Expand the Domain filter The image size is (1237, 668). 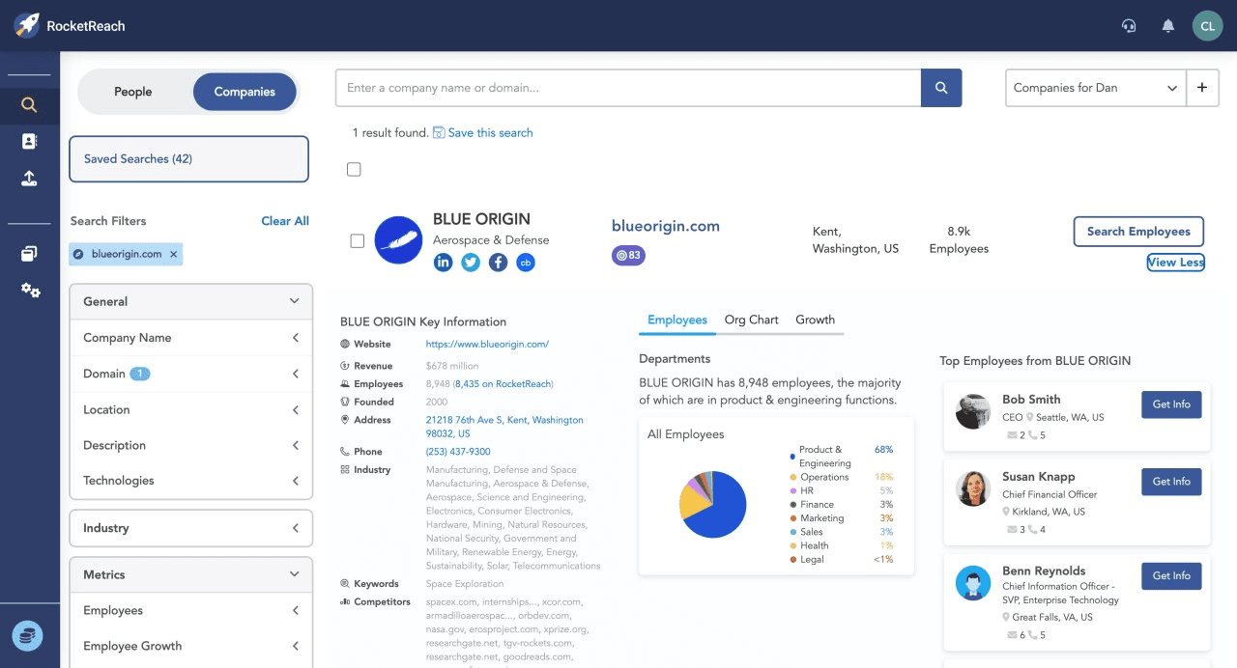(x=190, y=374)
